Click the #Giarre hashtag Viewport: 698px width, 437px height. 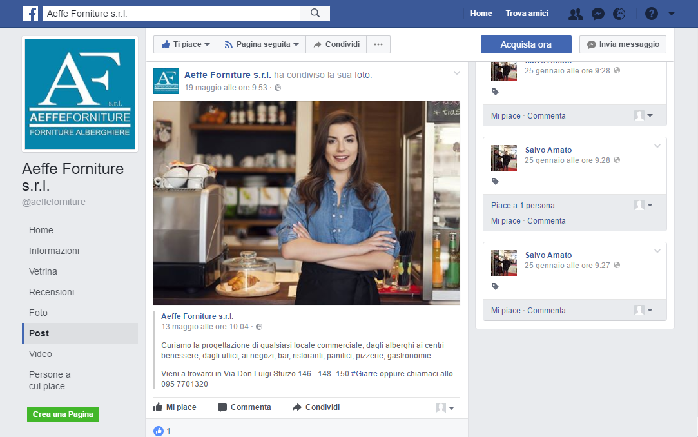364,374
